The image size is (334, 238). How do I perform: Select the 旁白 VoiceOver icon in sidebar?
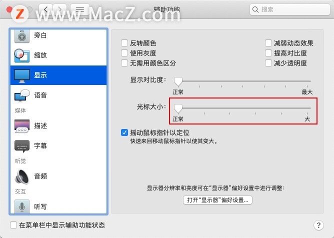22,35
